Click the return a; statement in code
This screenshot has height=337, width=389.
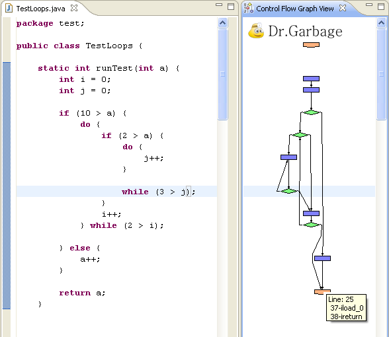point(82,293)
